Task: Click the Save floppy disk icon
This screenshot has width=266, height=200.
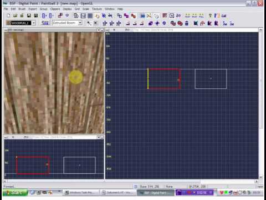Action: 29,16
